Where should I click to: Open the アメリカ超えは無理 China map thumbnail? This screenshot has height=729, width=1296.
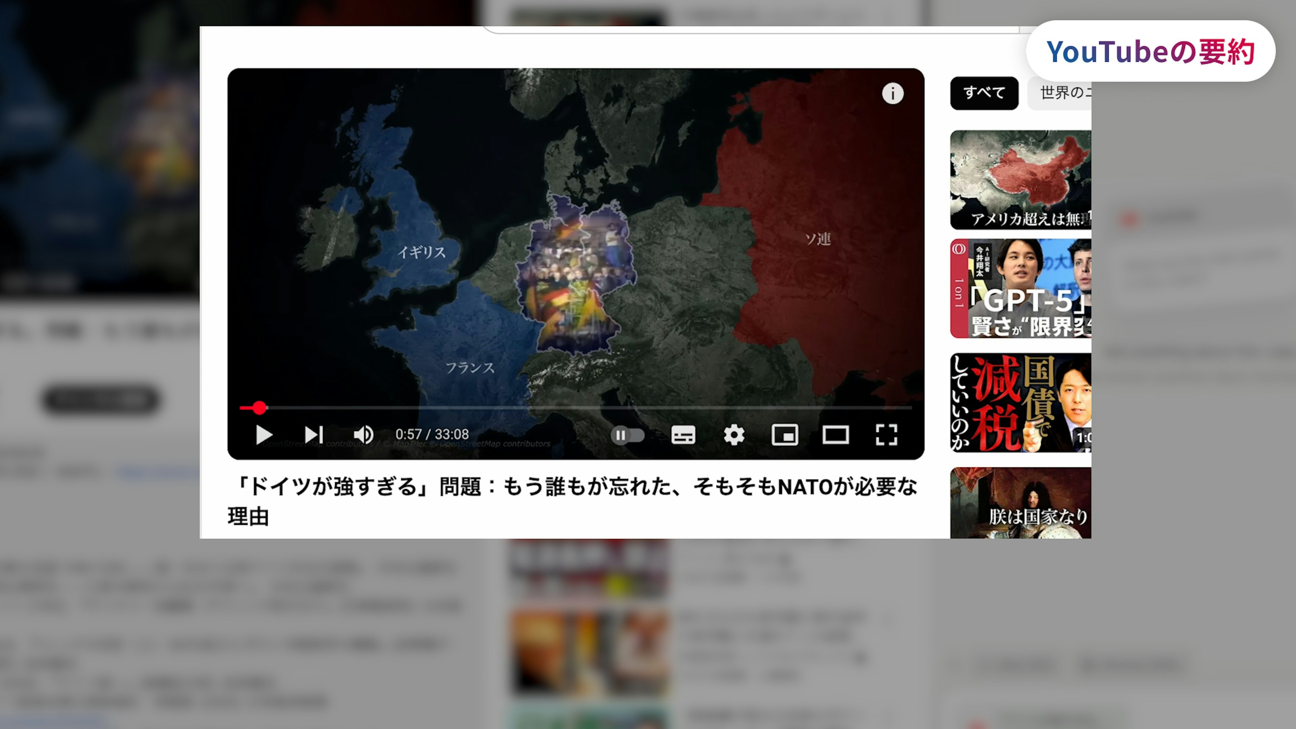[1020, 180]
